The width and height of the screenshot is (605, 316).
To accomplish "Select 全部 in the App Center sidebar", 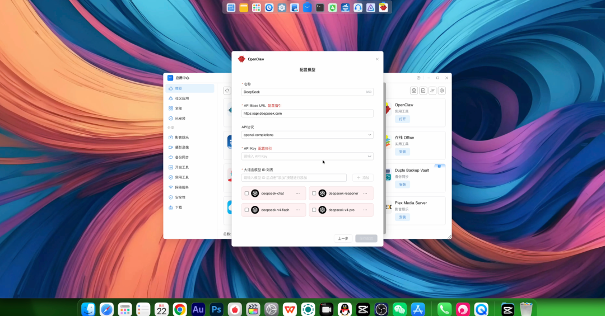I will [x=190, y=109].
